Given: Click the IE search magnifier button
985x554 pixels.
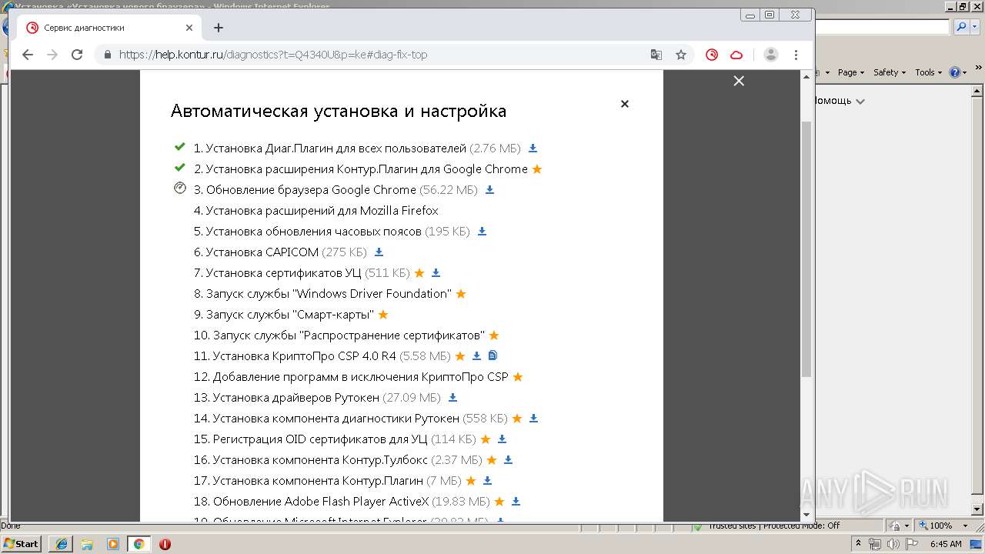Looking at the screenshot, I should pyautogui.click(x=962, y=27).
